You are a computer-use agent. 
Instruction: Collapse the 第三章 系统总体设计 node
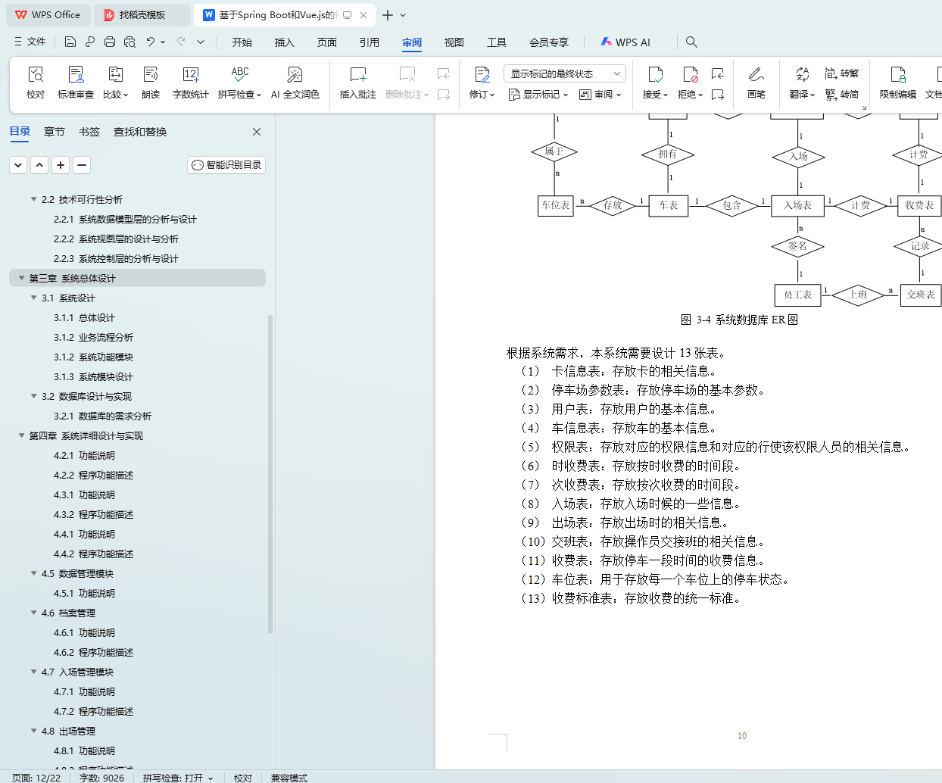point(21,278)
